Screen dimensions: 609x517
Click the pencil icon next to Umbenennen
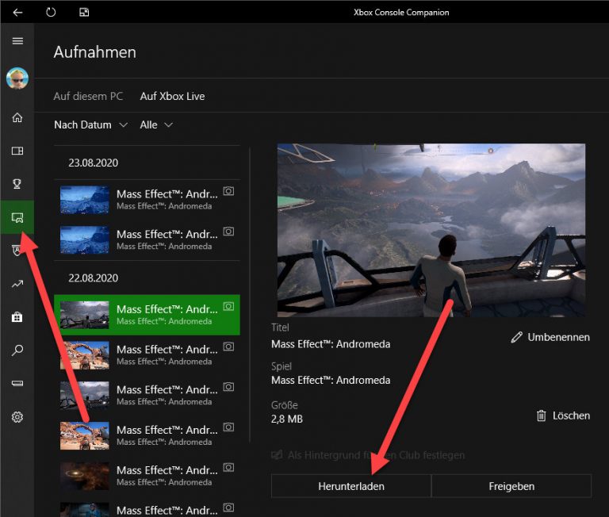pos(516,337)
